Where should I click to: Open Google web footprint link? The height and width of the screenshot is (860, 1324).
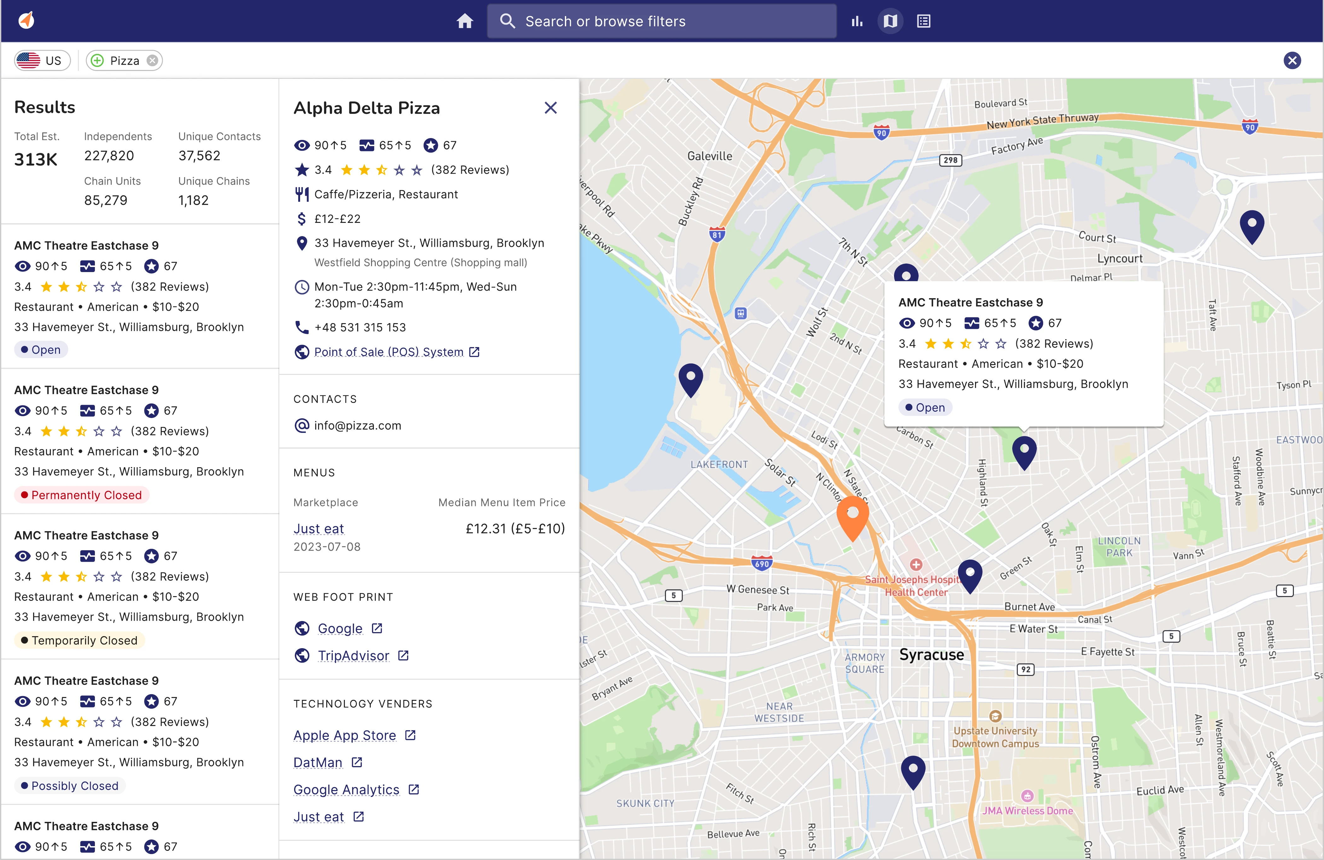pos(340,629)
